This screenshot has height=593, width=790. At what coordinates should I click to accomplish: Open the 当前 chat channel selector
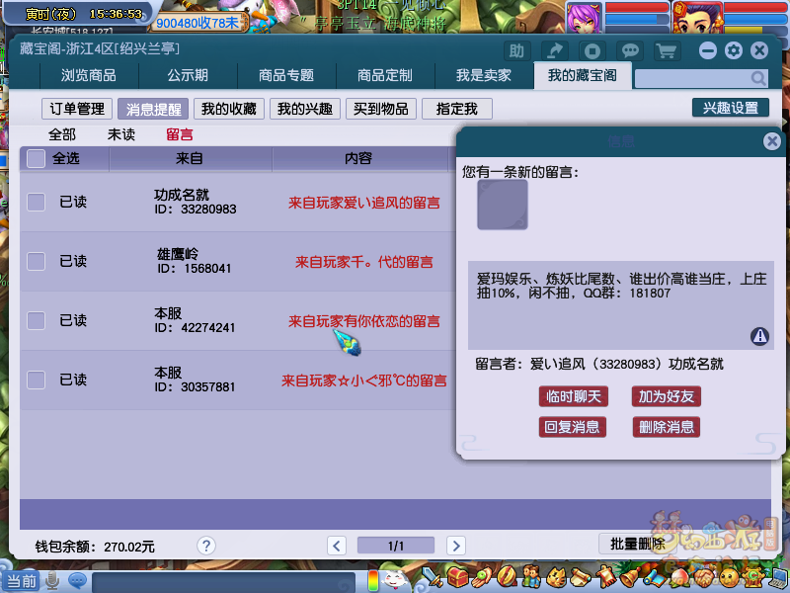21,580
